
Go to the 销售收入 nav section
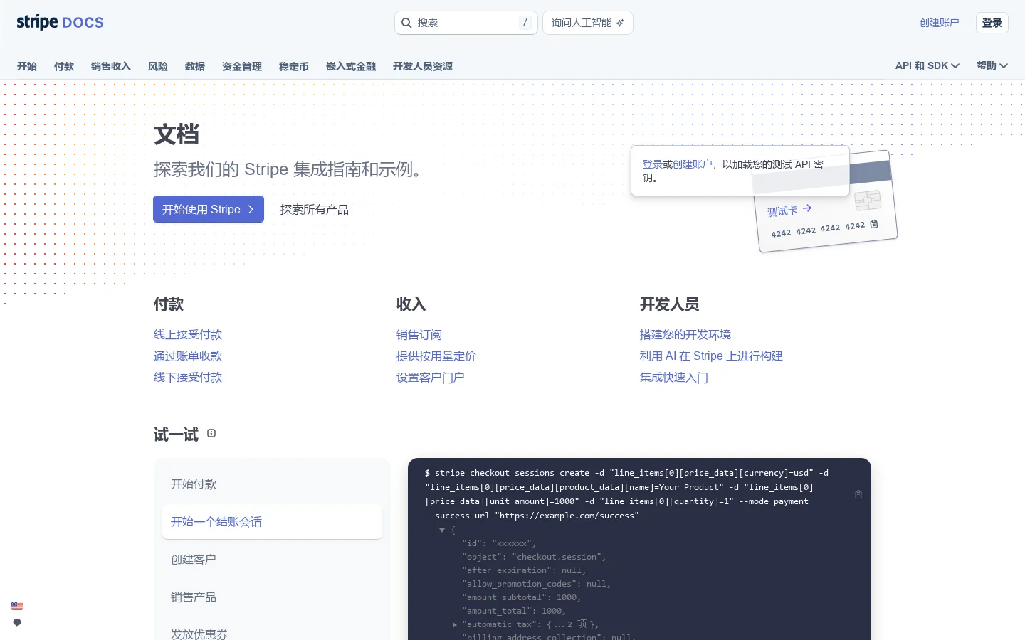111,66
